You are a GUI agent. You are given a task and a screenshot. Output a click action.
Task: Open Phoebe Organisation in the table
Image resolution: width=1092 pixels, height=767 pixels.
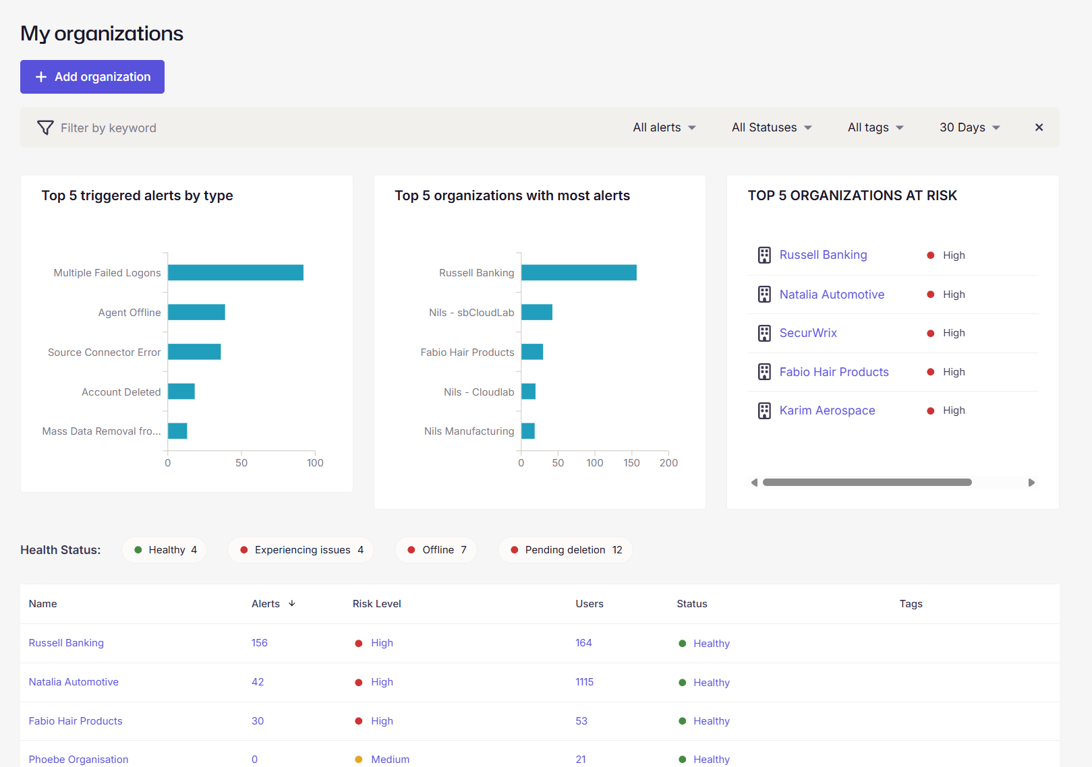[x=78, y=760]
